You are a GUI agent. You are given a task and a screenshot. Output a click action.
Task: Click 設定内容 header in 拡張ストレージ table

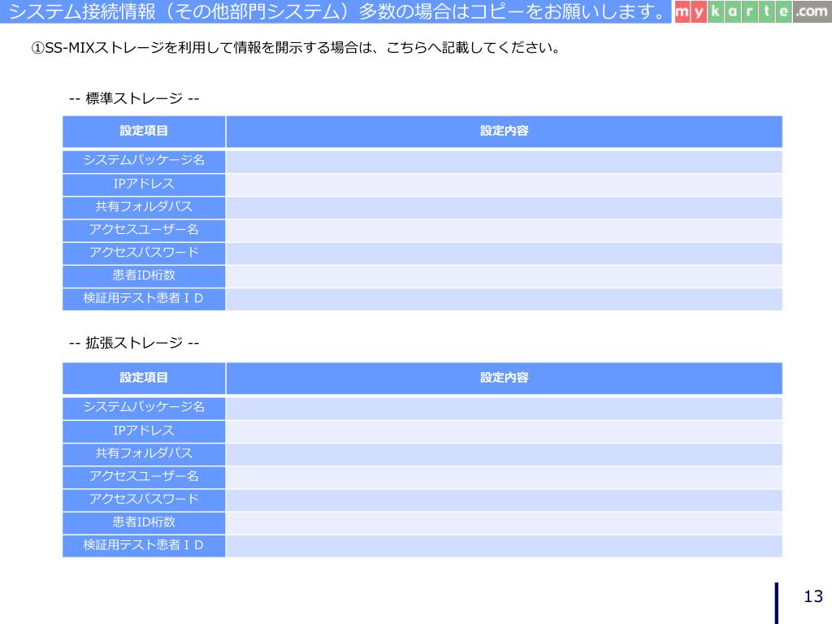(504, 378)
